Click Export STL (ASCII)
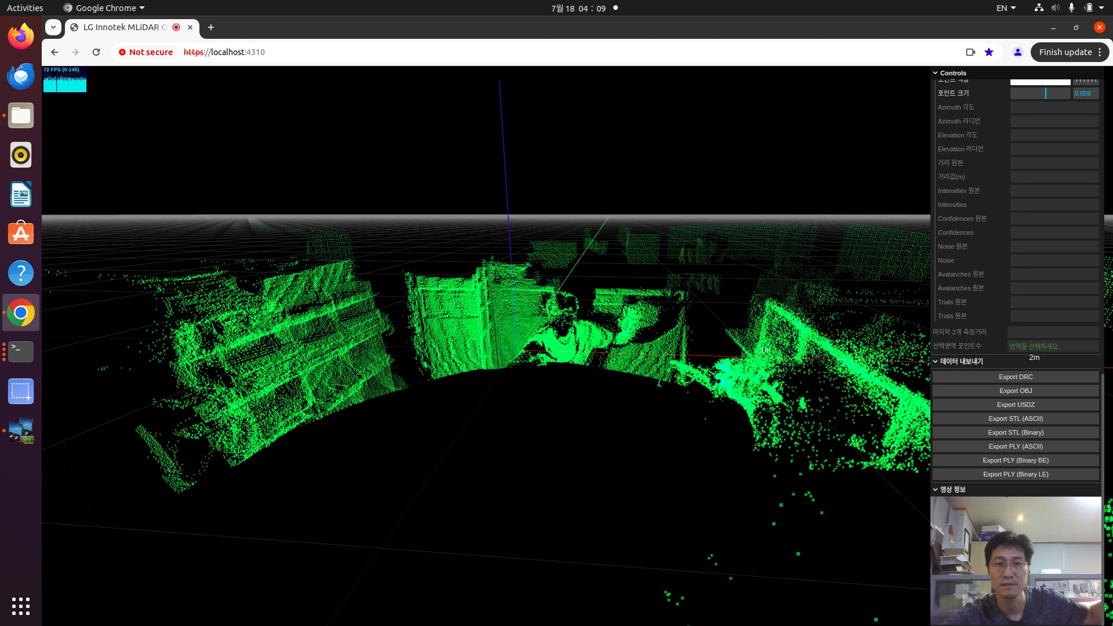 pyautogui.click(x=1016, y=418)
